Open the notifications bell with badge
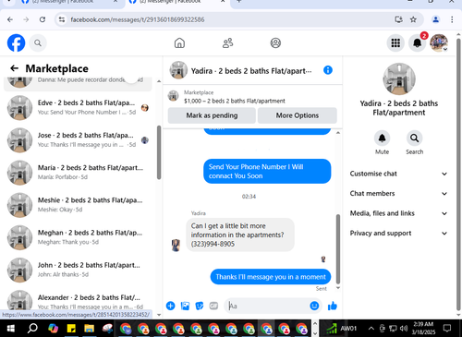462x337 pixels. [x=418, y=42]
